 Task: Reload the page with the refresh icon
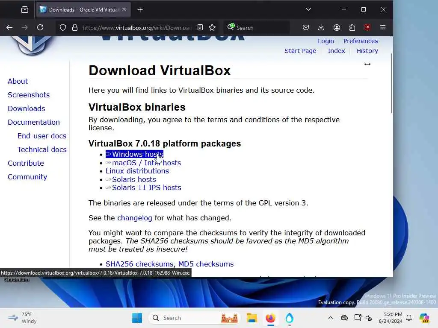(40, 27)
